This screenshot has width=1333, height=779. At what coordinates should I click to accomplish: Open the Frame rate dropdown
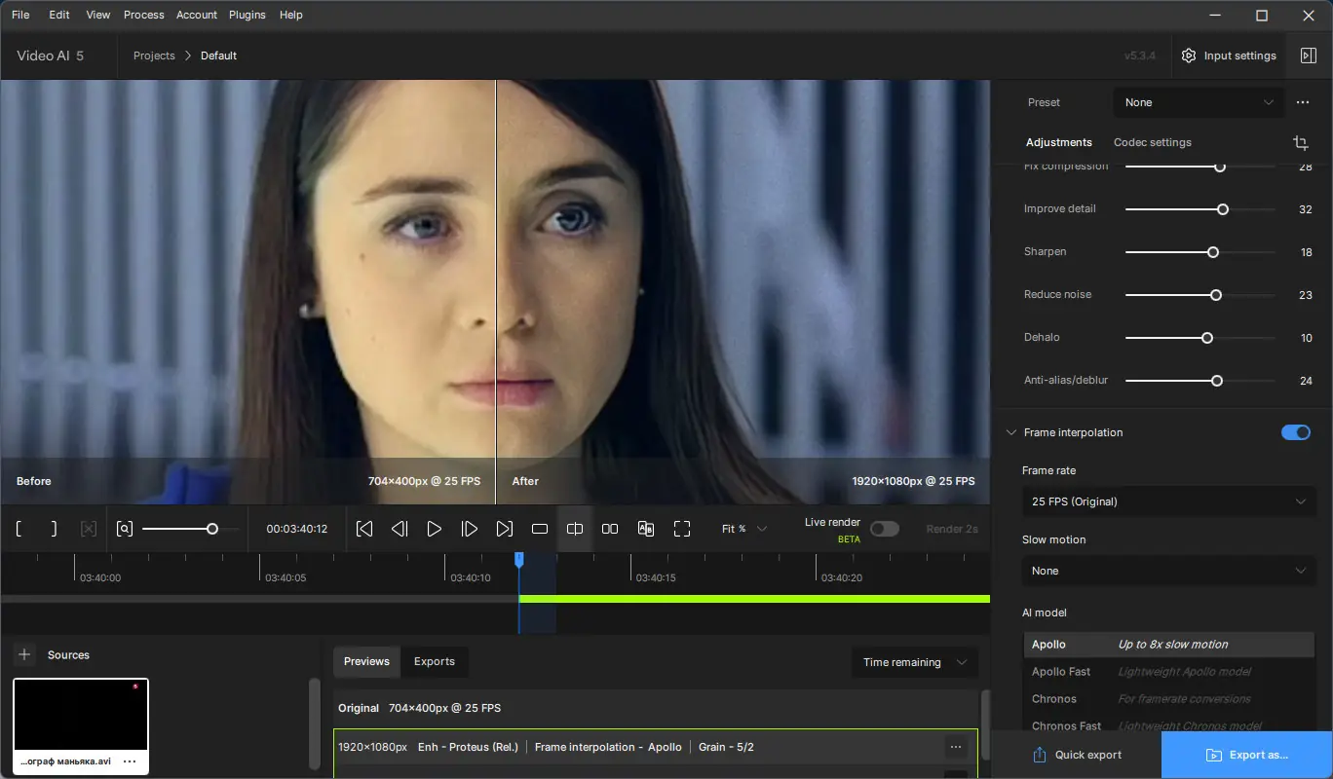point(1168,501)
